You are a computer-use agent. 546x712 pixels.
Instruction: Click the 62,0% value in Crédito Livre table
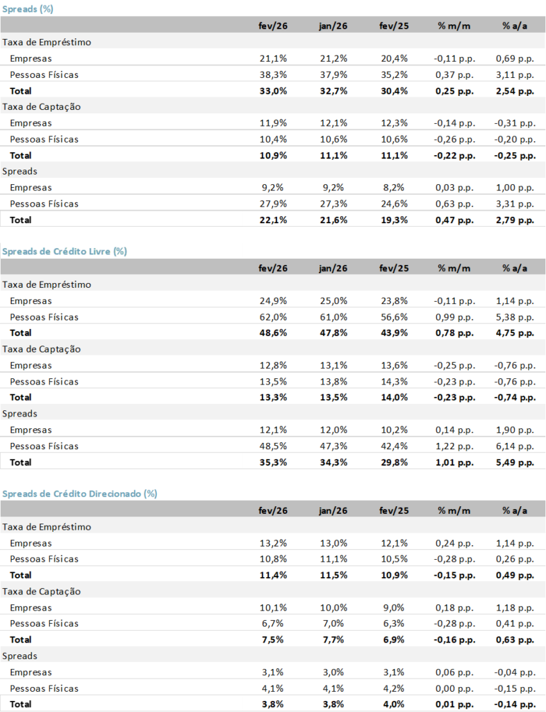click(x=273, y=317)
